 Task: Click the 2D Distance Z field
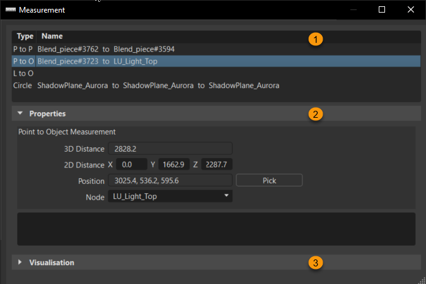coord(217,164)
